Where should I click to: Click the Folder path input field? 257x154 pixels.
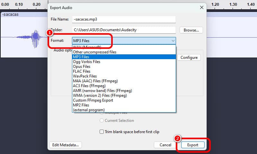click(x=124, y=30)
